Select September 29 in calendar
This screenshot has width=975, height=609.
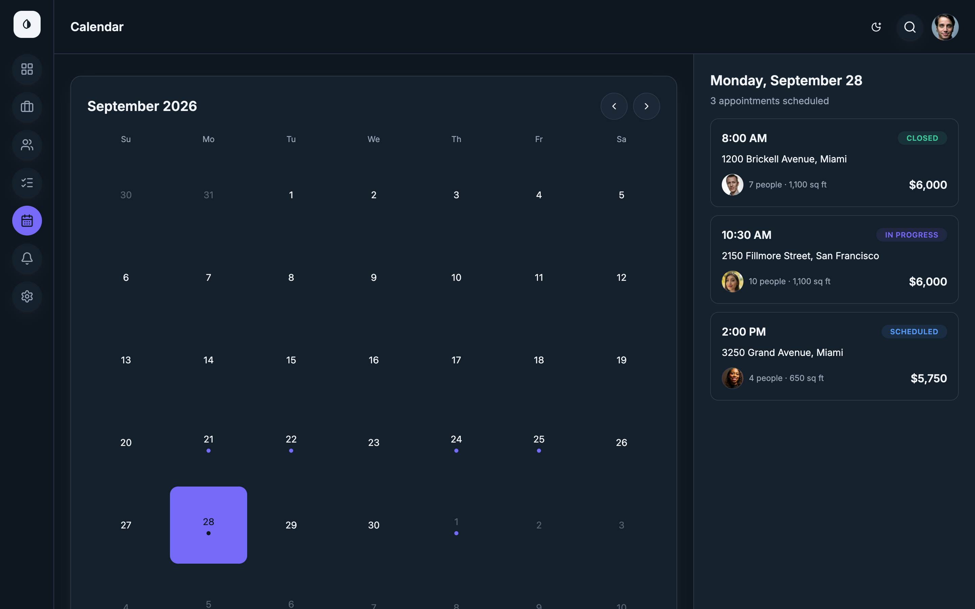pos(291,525)
